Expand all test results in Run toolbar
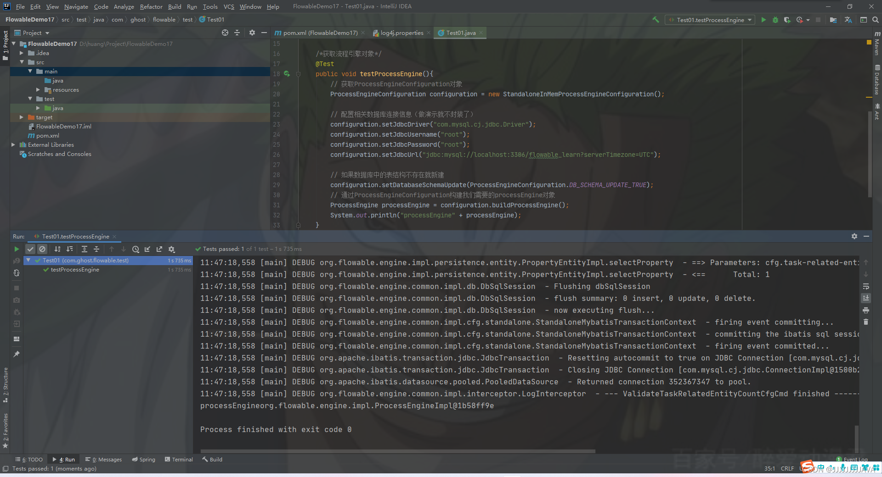Viewport: 882px width, 477px height. 85,249
